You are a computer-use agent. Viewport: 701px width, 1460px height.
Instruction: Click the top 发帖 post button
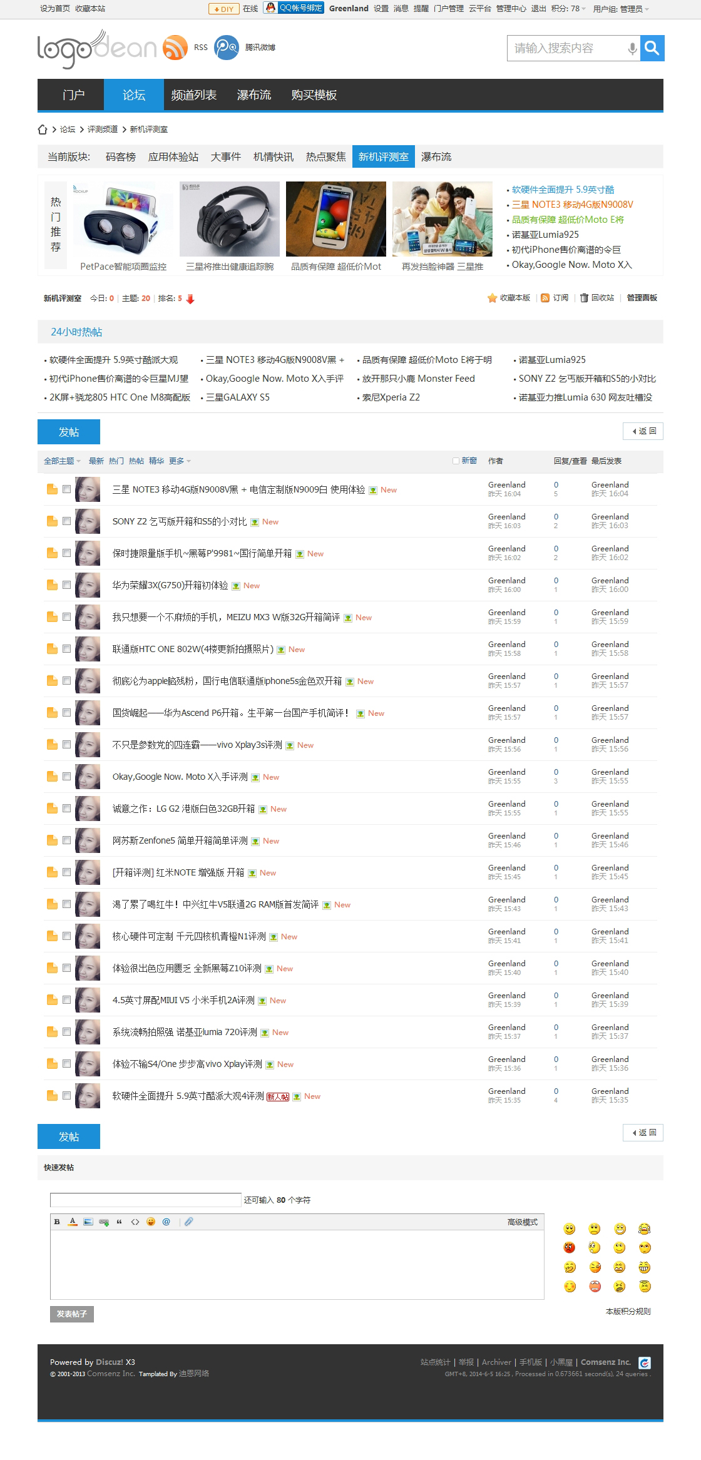[69, 432]
